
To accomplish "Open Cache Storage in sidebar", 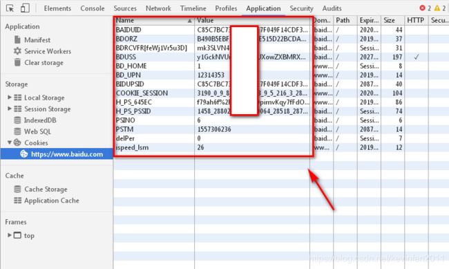I will coord(46,189).
